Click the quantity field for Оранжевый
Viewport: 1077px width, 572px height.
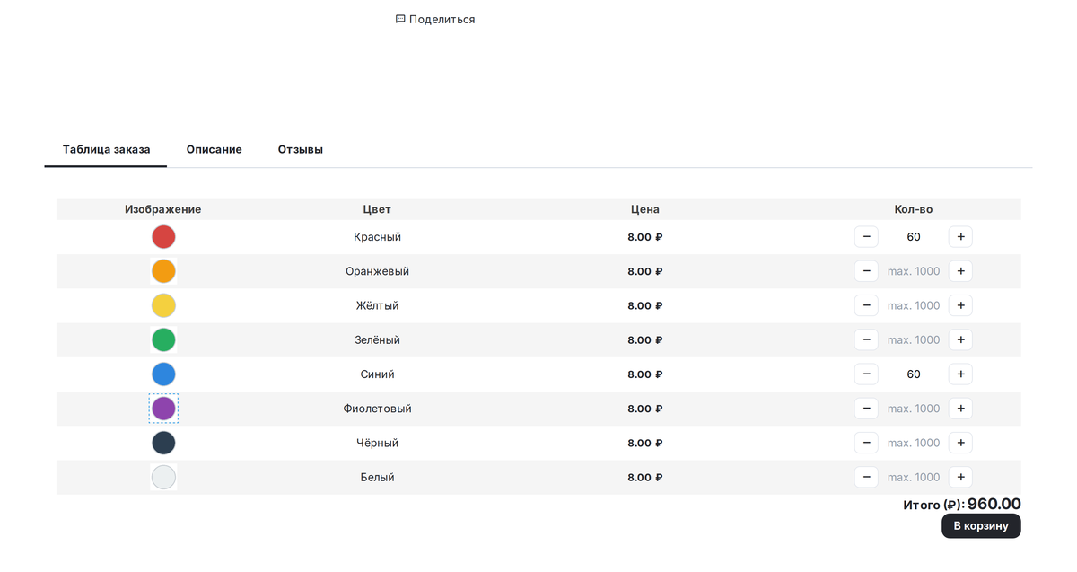tap(914, 271)
